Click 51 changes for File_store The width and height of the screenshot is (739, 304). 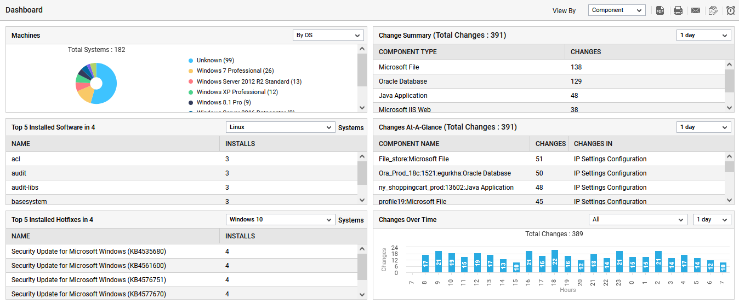click(x=539, y=159)
